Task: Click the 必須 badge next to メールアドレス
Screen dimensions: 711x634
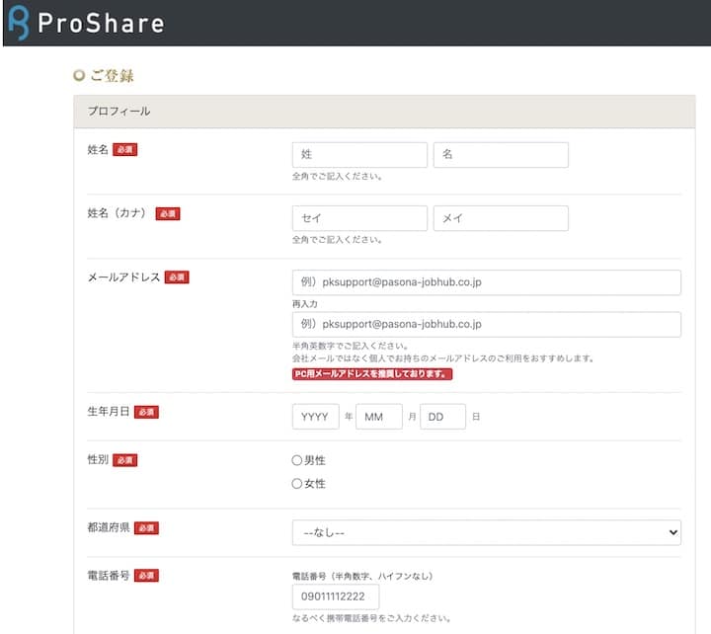Action: pos(177,277)
